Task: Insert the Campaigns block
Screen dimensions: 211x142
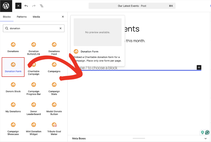Action: [x=54, y=67]
